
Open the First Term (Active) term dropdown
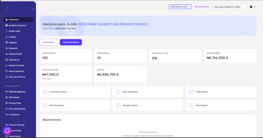click(x=203, y=7)
